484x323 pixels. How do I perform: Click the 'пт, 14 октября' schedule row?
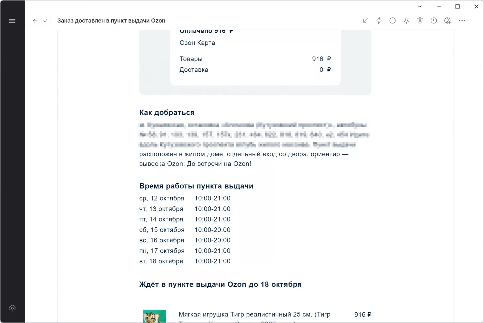click(x=185, y=219)
